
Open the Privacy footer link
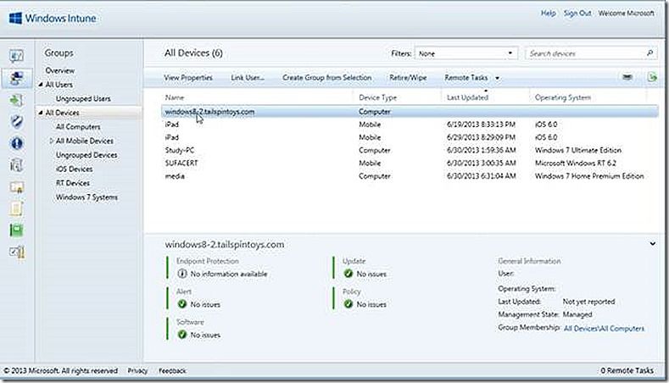click(x=137, y=370)
